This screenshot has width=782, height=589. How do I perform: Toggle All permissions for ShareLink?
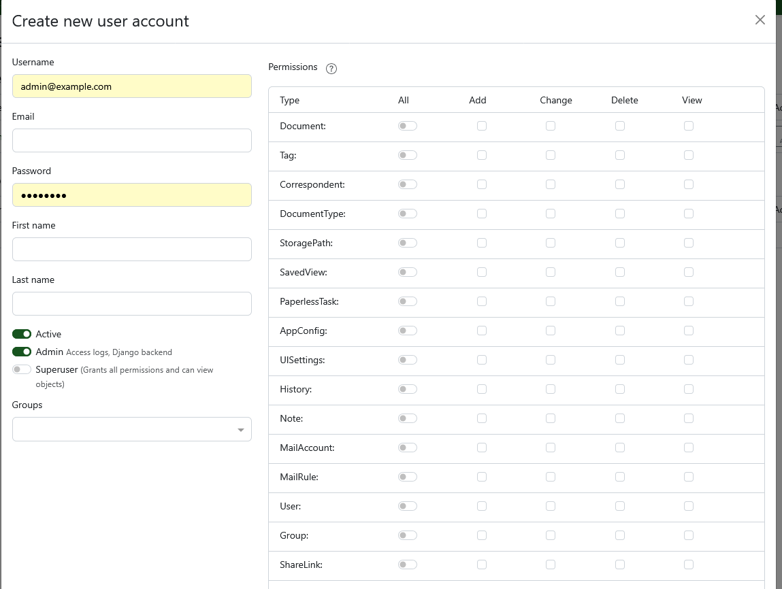pos(408,565)
